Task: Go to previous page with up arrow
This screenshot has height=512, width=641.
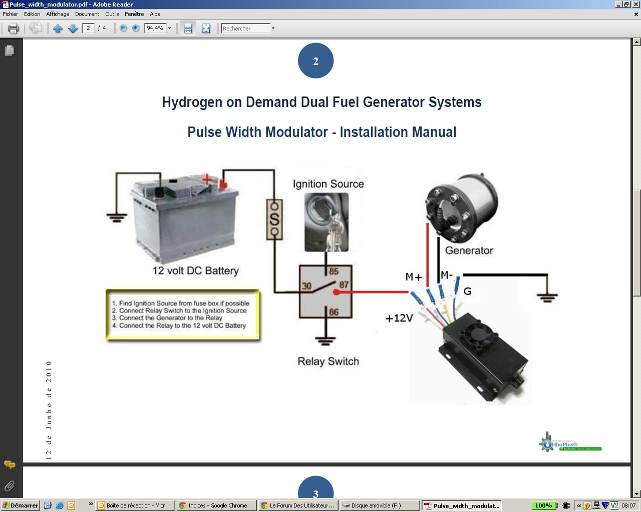Action: click(58, 28)
